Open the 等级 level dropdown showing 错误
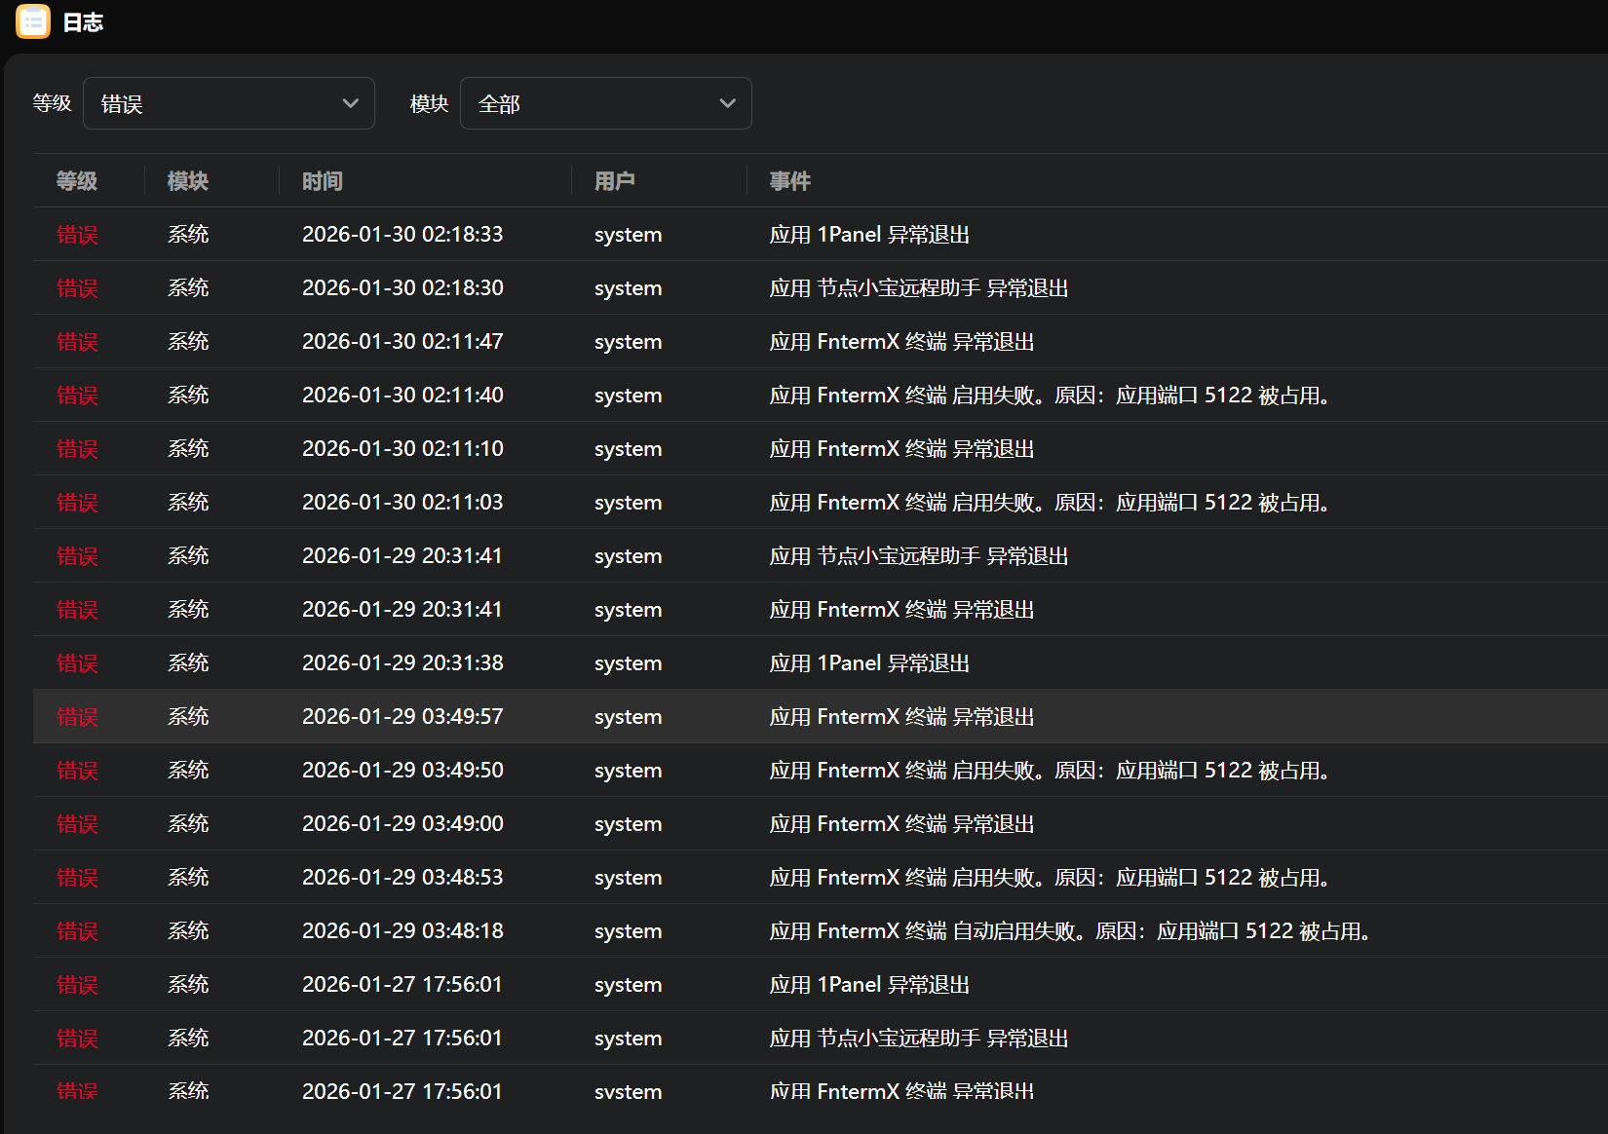Screen dimensions: 1608x1134 [x=229, y=103]
